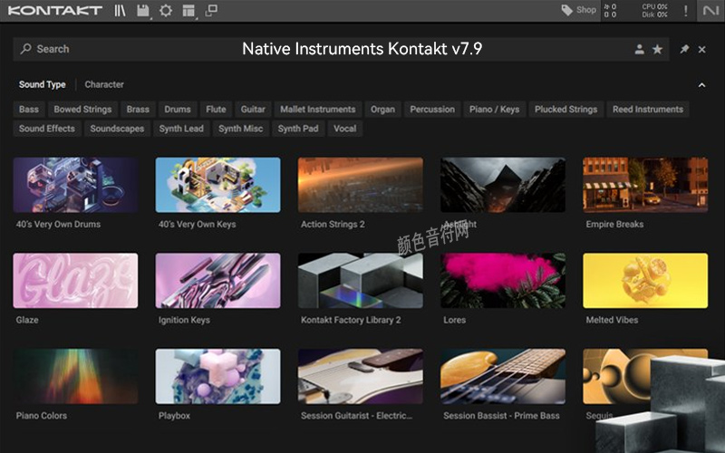The image size is (725, 453).
Task: Select the Brass tag
Action: (138, 110)
